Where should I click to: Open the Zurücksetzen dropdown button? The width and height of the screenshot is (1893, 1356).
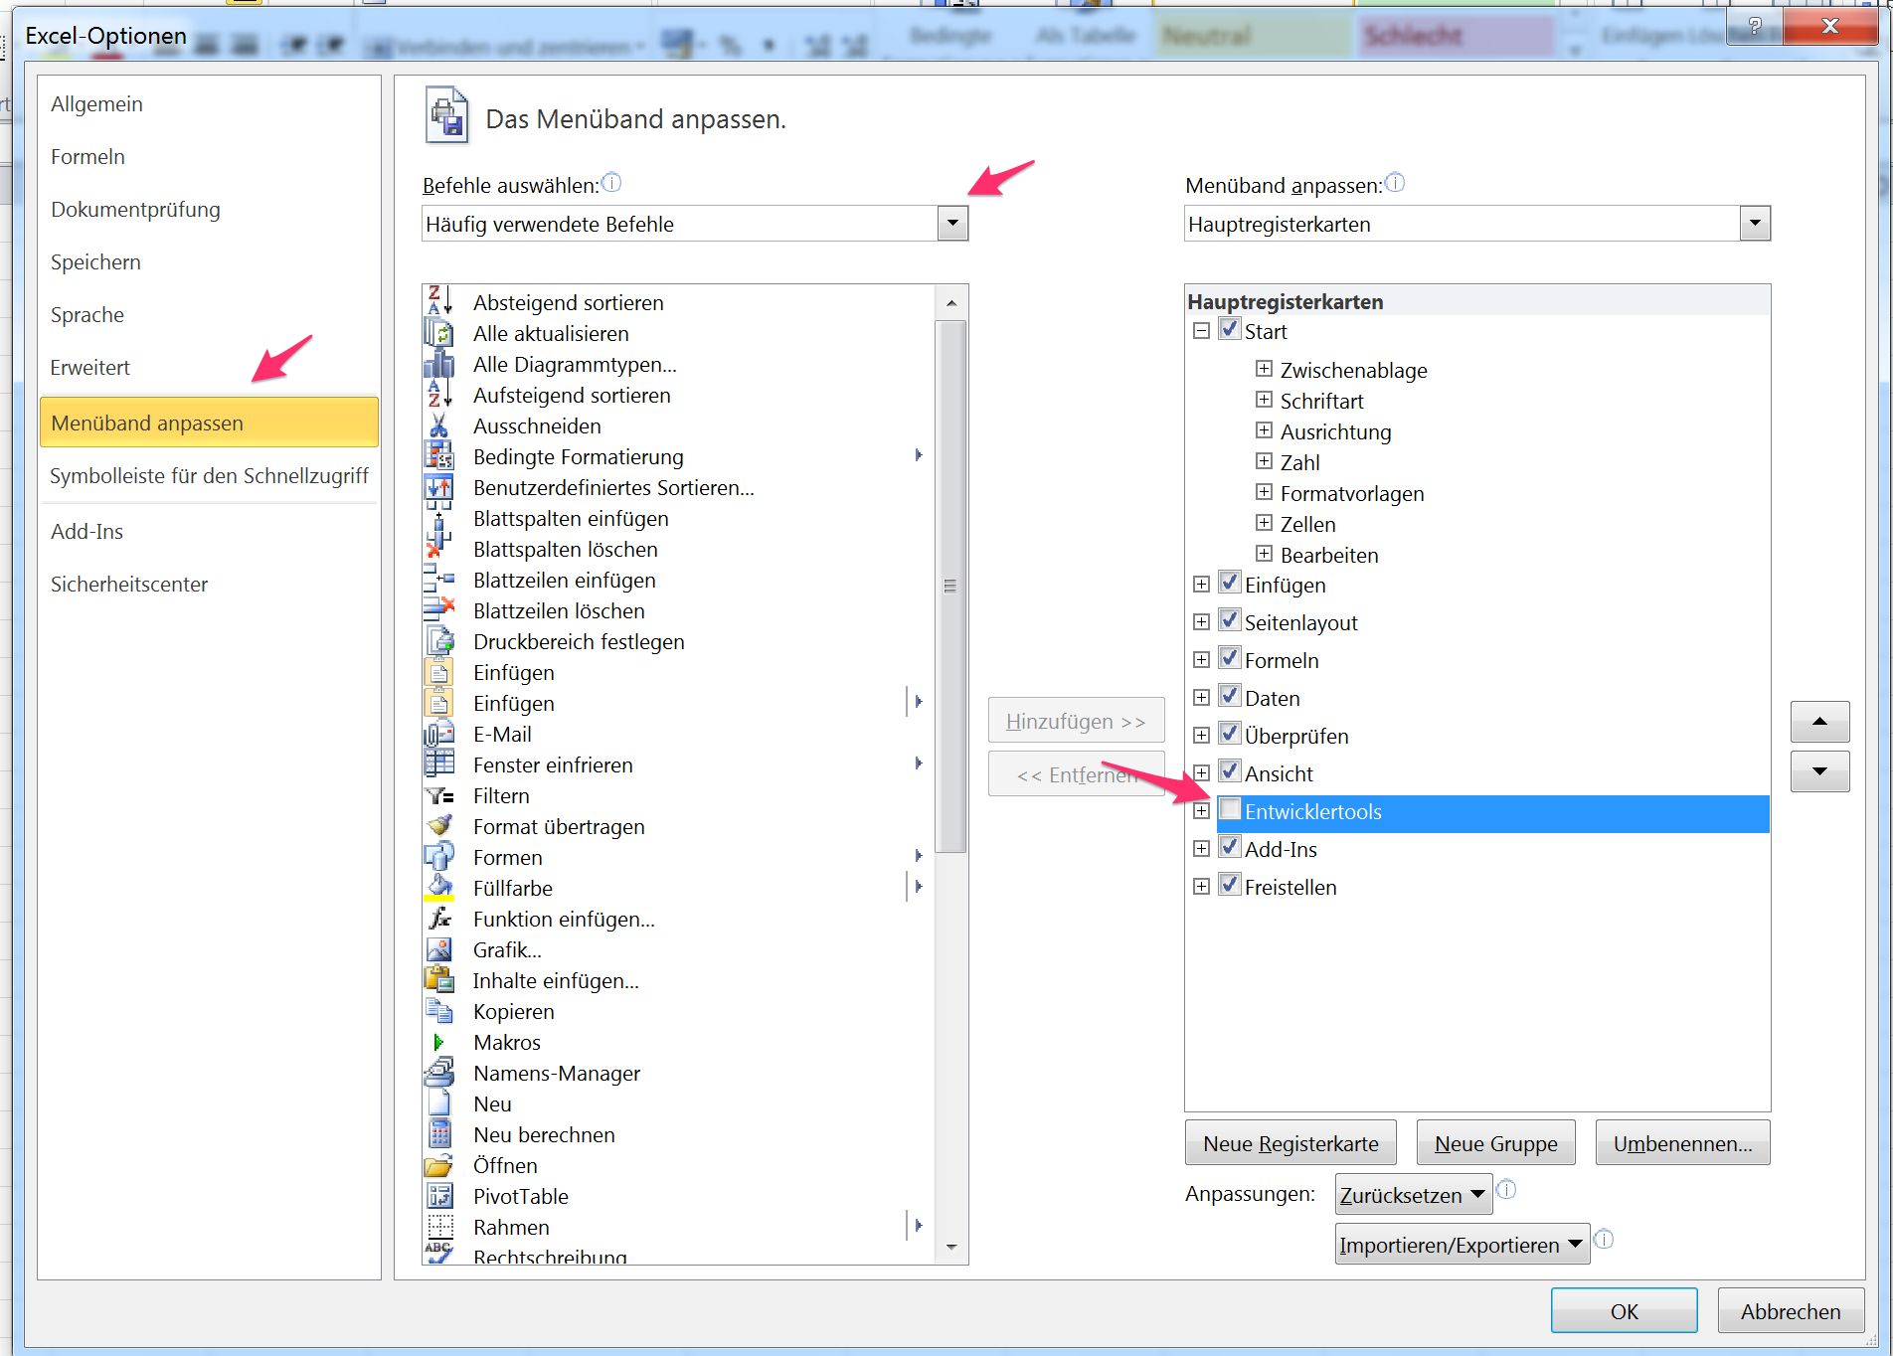point(1412,1195)
